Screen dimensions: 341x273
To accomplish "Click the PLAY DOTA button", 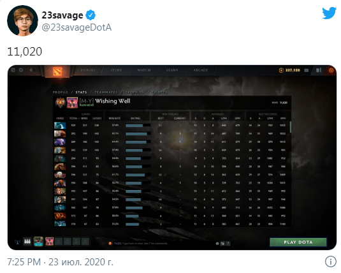I will tap(298, 242).
